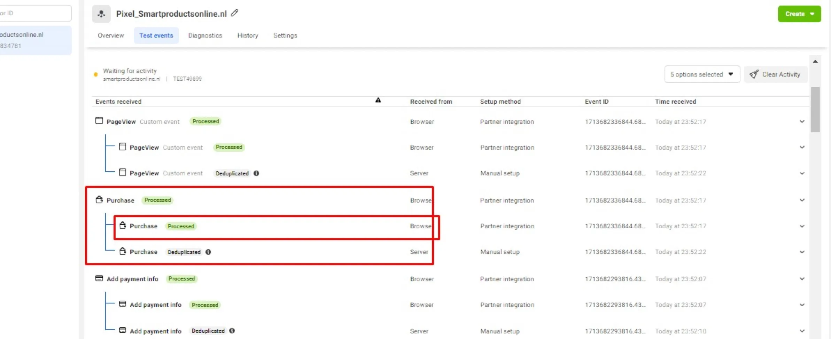
Task: Click the "Waiting for activity" status text
Action: pyautogui.click(x=130, y=71)
